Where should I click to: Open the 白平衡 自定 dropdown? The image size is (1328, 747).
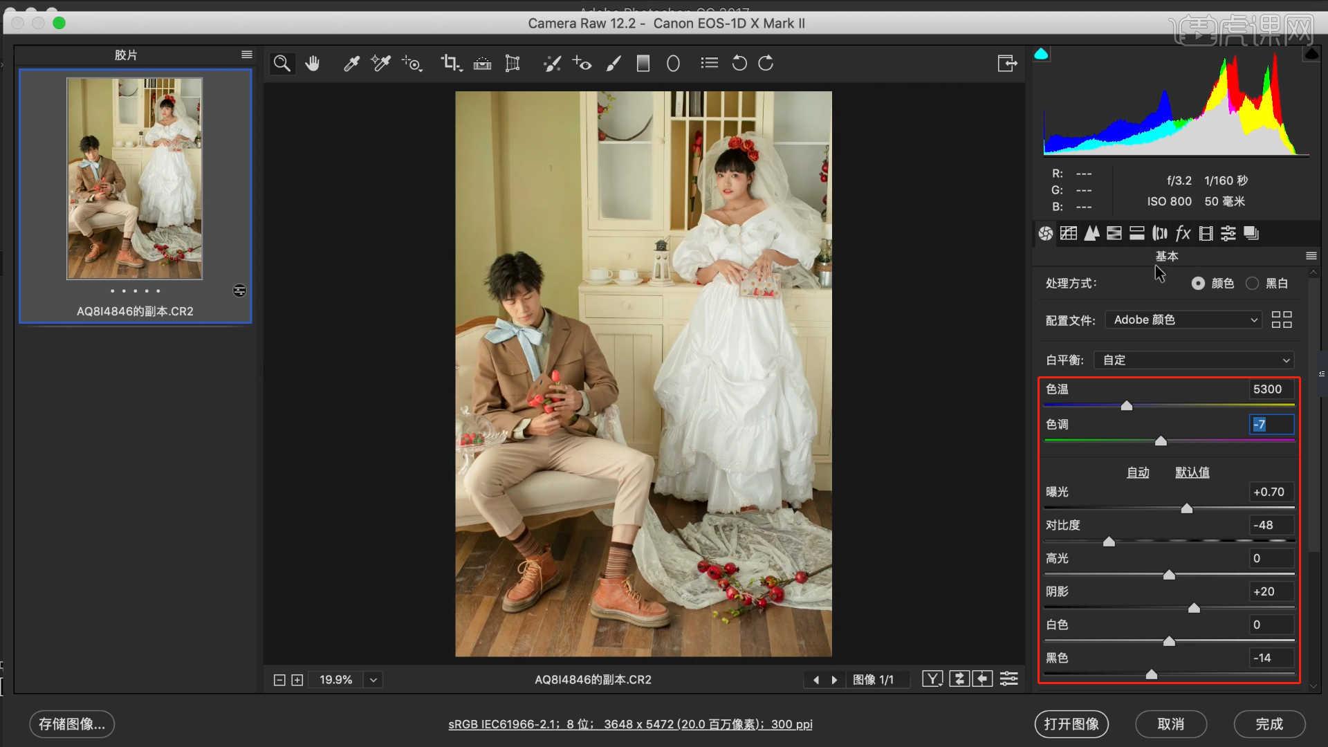[x=1194, y=360]
